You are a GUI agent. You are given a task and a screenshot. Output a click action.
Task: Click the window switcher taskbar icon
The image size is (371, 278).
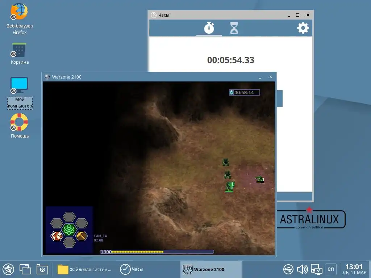(25, 269)
